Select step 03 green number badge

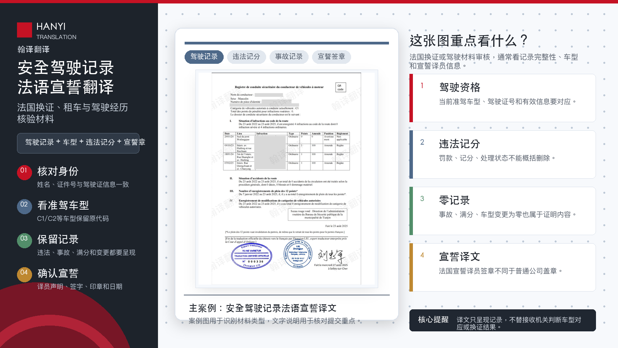coord(24,241)
